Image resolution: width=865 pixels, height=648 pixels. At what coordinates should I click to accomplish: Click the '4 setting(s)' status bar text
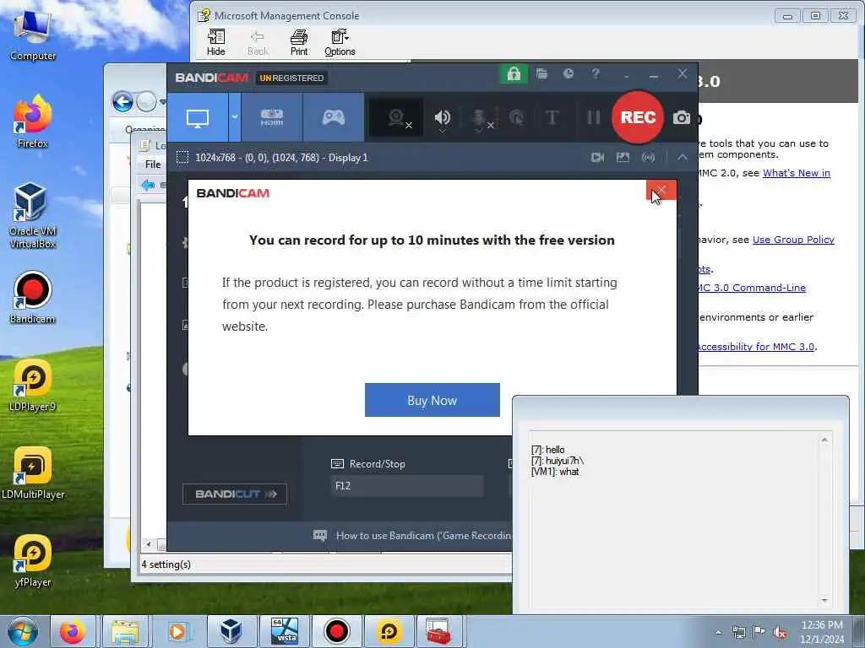click(x=166, y=564)
